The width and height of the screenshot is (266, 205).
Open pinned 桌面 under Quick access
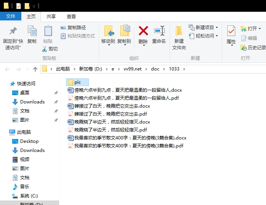21,93
